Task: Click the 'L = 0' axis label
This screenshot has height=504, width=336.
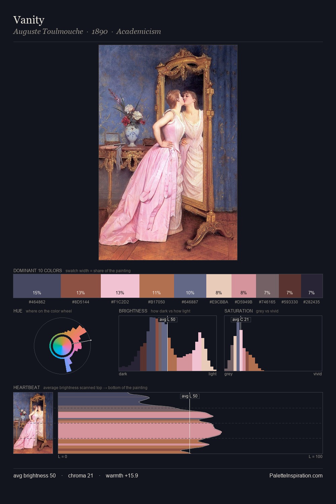Action: click(x=62, y=457)
